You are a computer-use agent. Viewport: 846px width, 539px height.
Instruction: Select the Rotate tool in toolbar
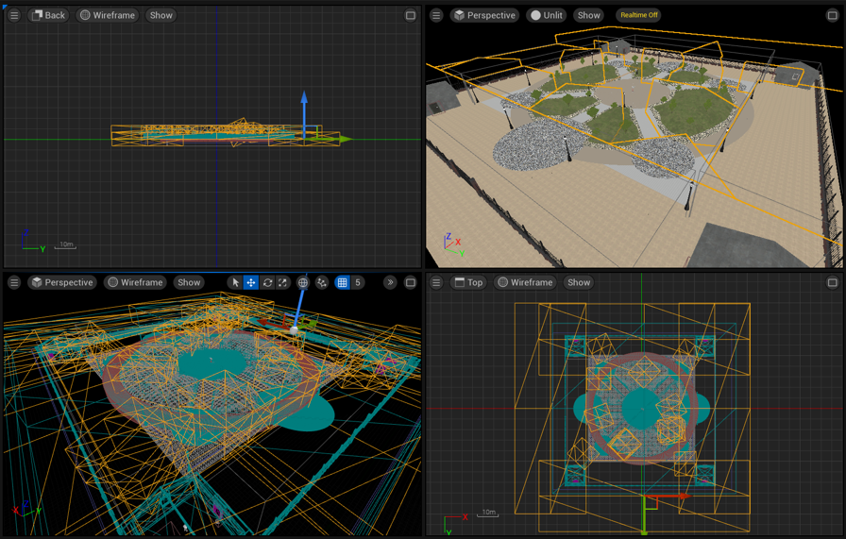pos(267,282)
